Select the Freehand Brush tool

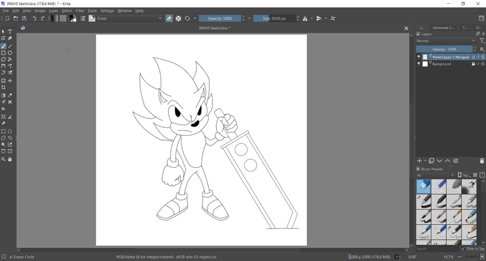[3, 46]
